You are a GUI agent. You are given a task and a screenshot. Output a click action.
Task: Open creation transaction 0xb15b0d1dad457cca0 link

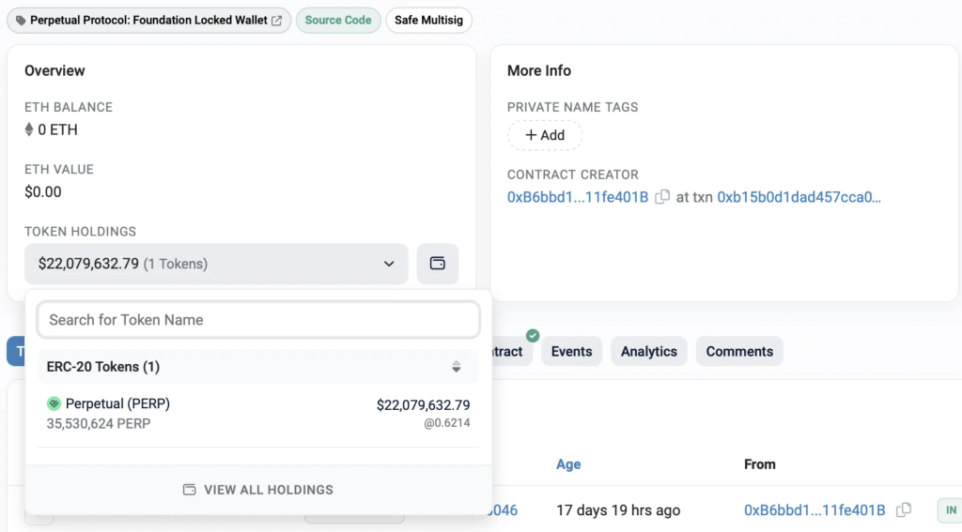point(799,197)
